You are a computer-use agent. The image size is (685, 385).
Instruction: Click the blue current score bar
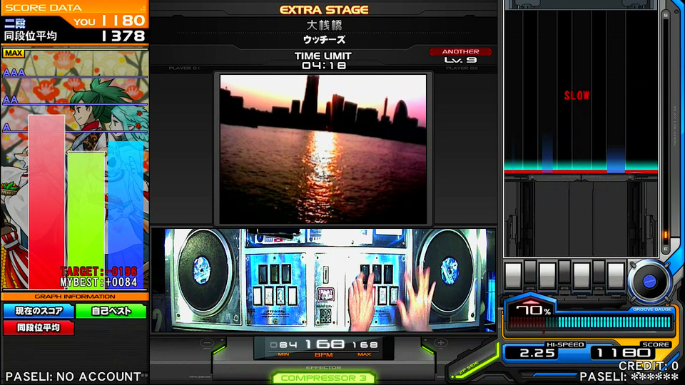click(x=126, y=215)
